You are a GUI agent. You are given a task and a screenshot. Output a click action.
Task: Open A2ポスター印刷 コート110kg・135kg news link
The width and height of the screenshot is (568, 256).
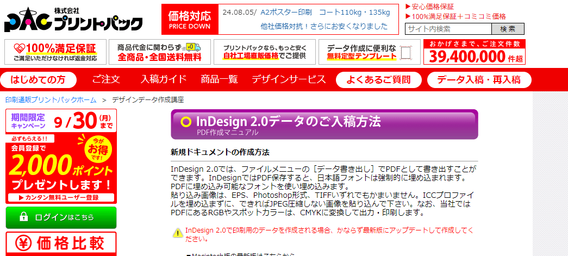(325, 13)
